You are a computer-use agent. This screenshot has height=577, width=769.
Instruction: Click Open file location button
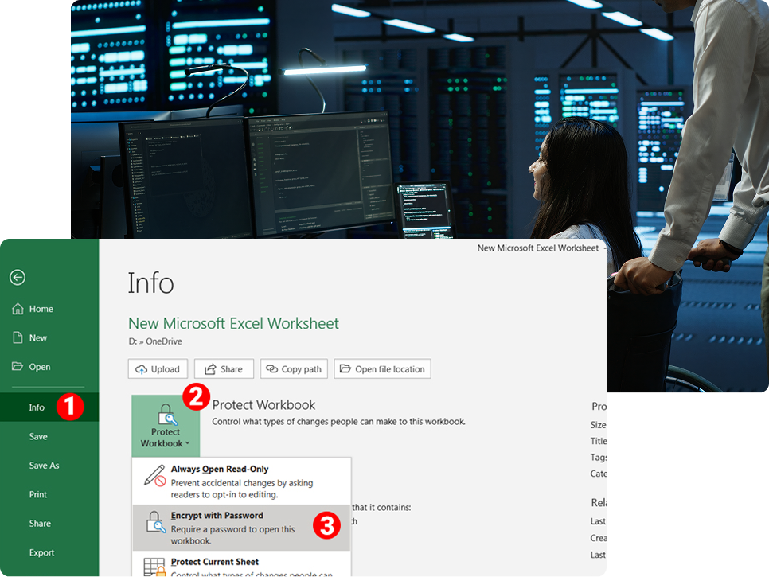click(383, 368)
